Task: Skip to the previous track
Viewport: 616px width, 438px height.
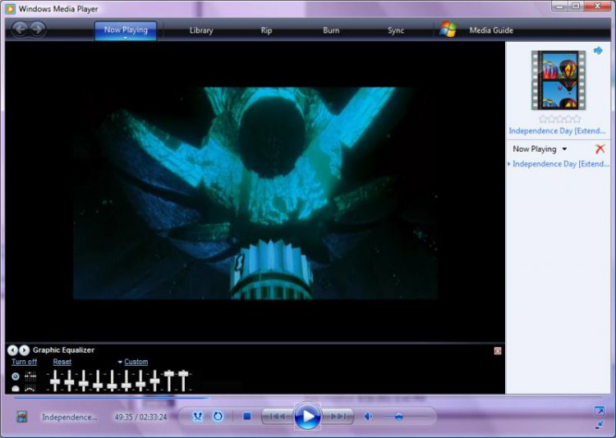Action: [x=278, y=416]
